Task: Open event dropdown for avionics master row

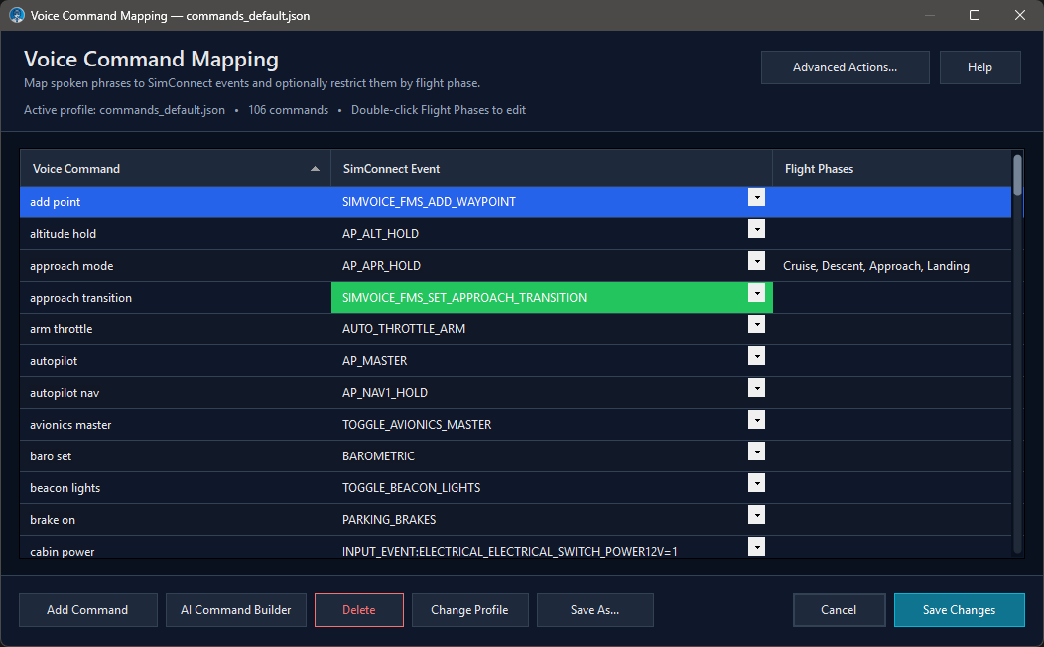Action: pos(756,420)
